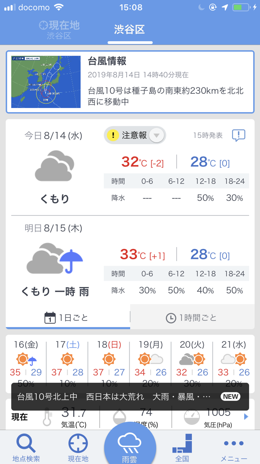The height and width of the screenshot is (464, 260).
Task: Expand the 注意報 warning dropdown arrow
Action: [x=157, y=135]
